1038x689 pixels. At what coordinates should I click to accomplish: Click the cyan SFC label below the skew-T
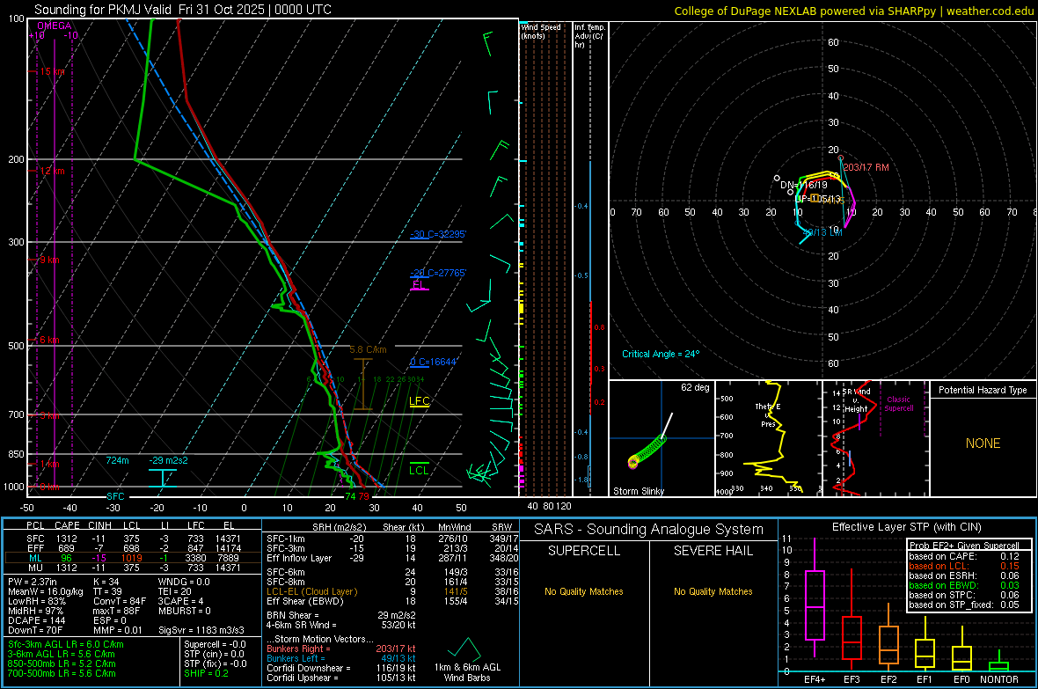115,496
